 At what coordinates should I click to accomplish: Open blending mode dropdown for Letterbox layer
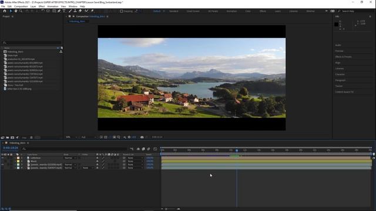pyautogui.click(x=70, y=158)
